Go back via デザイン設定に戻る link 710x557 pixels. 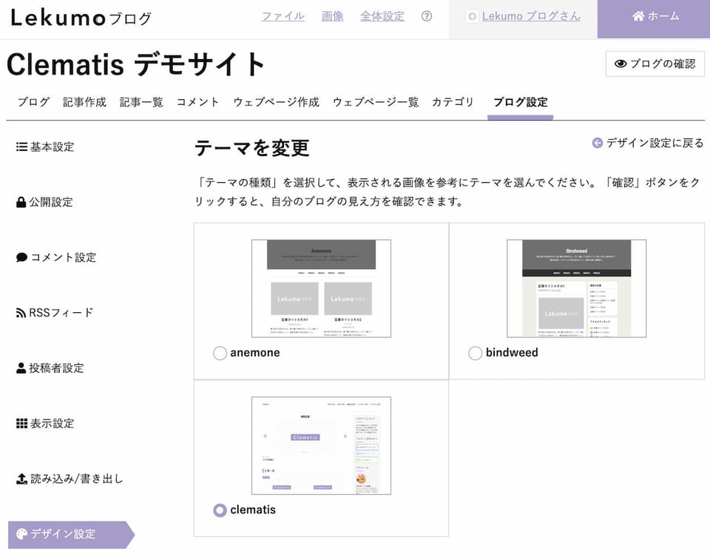[648, 143]
